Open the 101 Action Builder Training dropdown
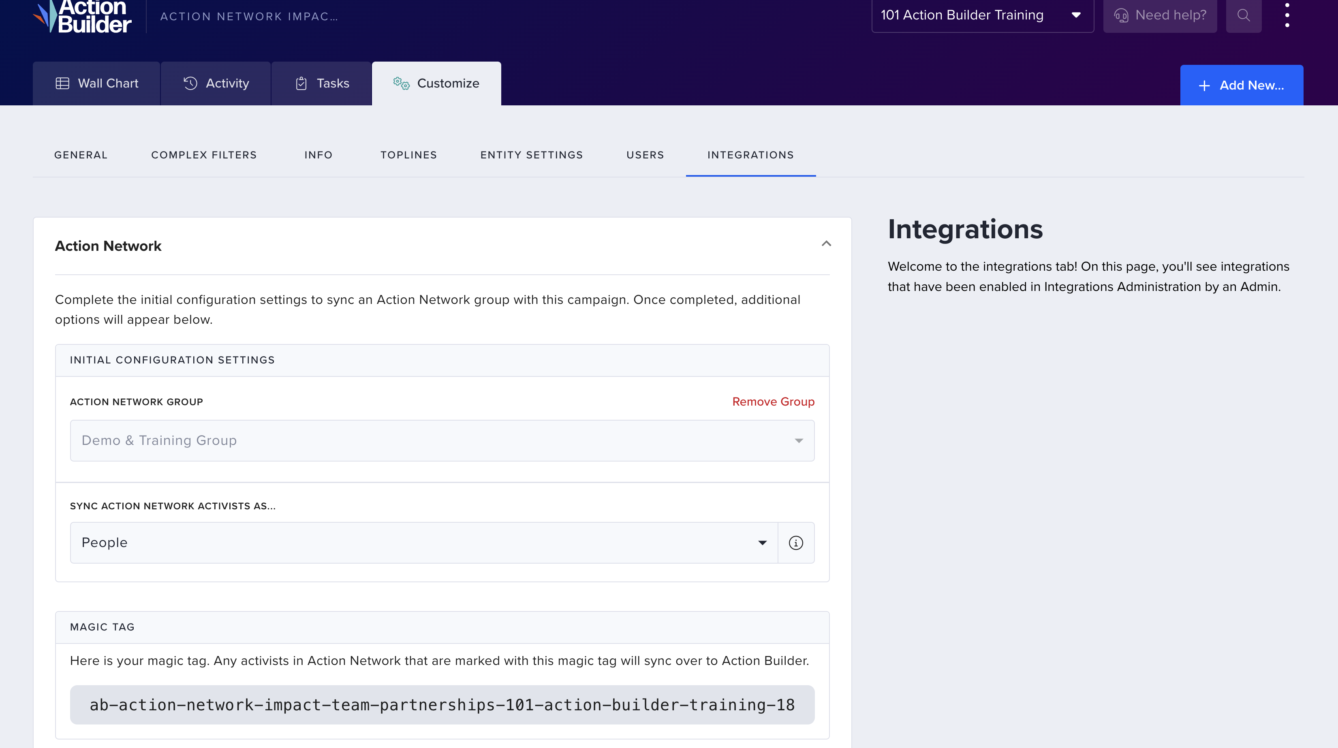The height and width of the screenshot is (748, 1338). point(982,15)
